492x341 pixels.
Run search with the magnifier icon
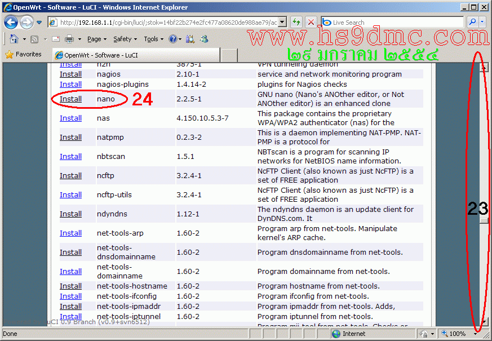pos(472,22)
